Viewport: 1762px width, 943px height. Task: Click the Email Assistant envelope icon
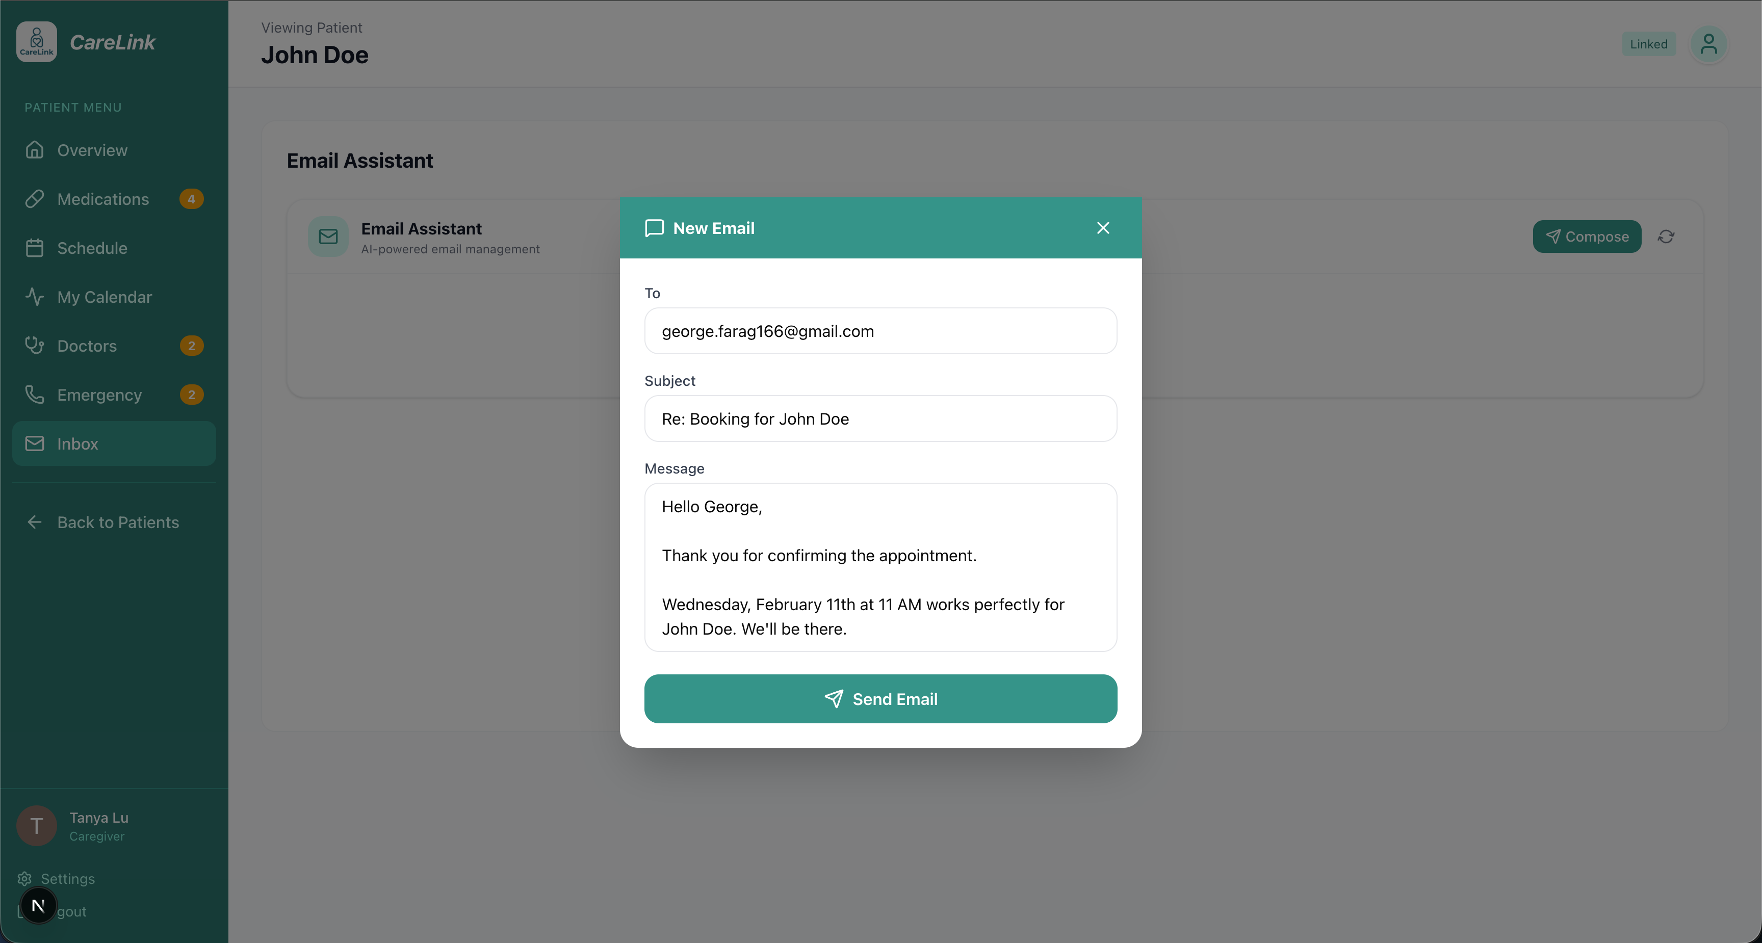(328, 237)
